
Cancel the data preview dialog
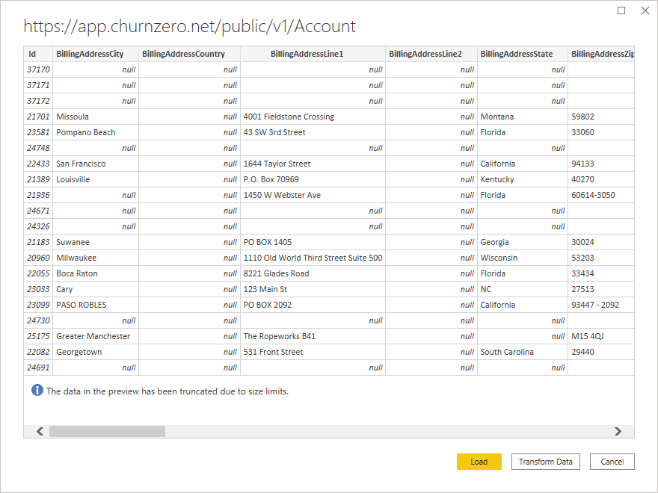612,462
